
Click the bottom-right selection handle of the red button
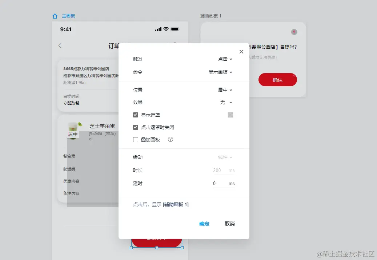pyautogui.click(x=182, y=248)
